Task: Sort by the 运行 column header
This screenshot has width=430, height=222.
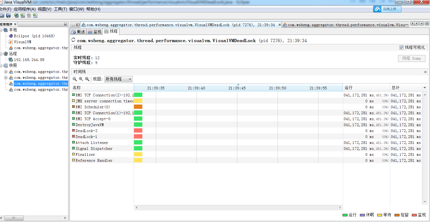Action: pyautogui.click(x=366, y=88)
